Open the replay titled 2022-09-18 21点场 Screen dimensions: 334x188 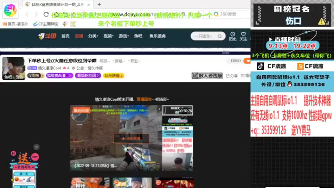click(96, 165)
